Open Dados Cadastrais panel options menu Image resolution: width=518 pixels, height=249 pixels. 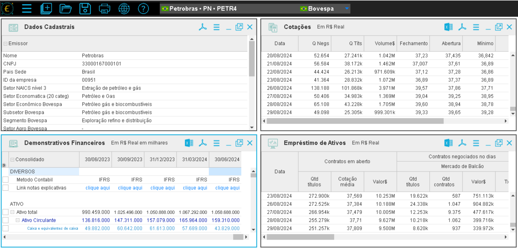pyautogui.click(x=217, y=27)
